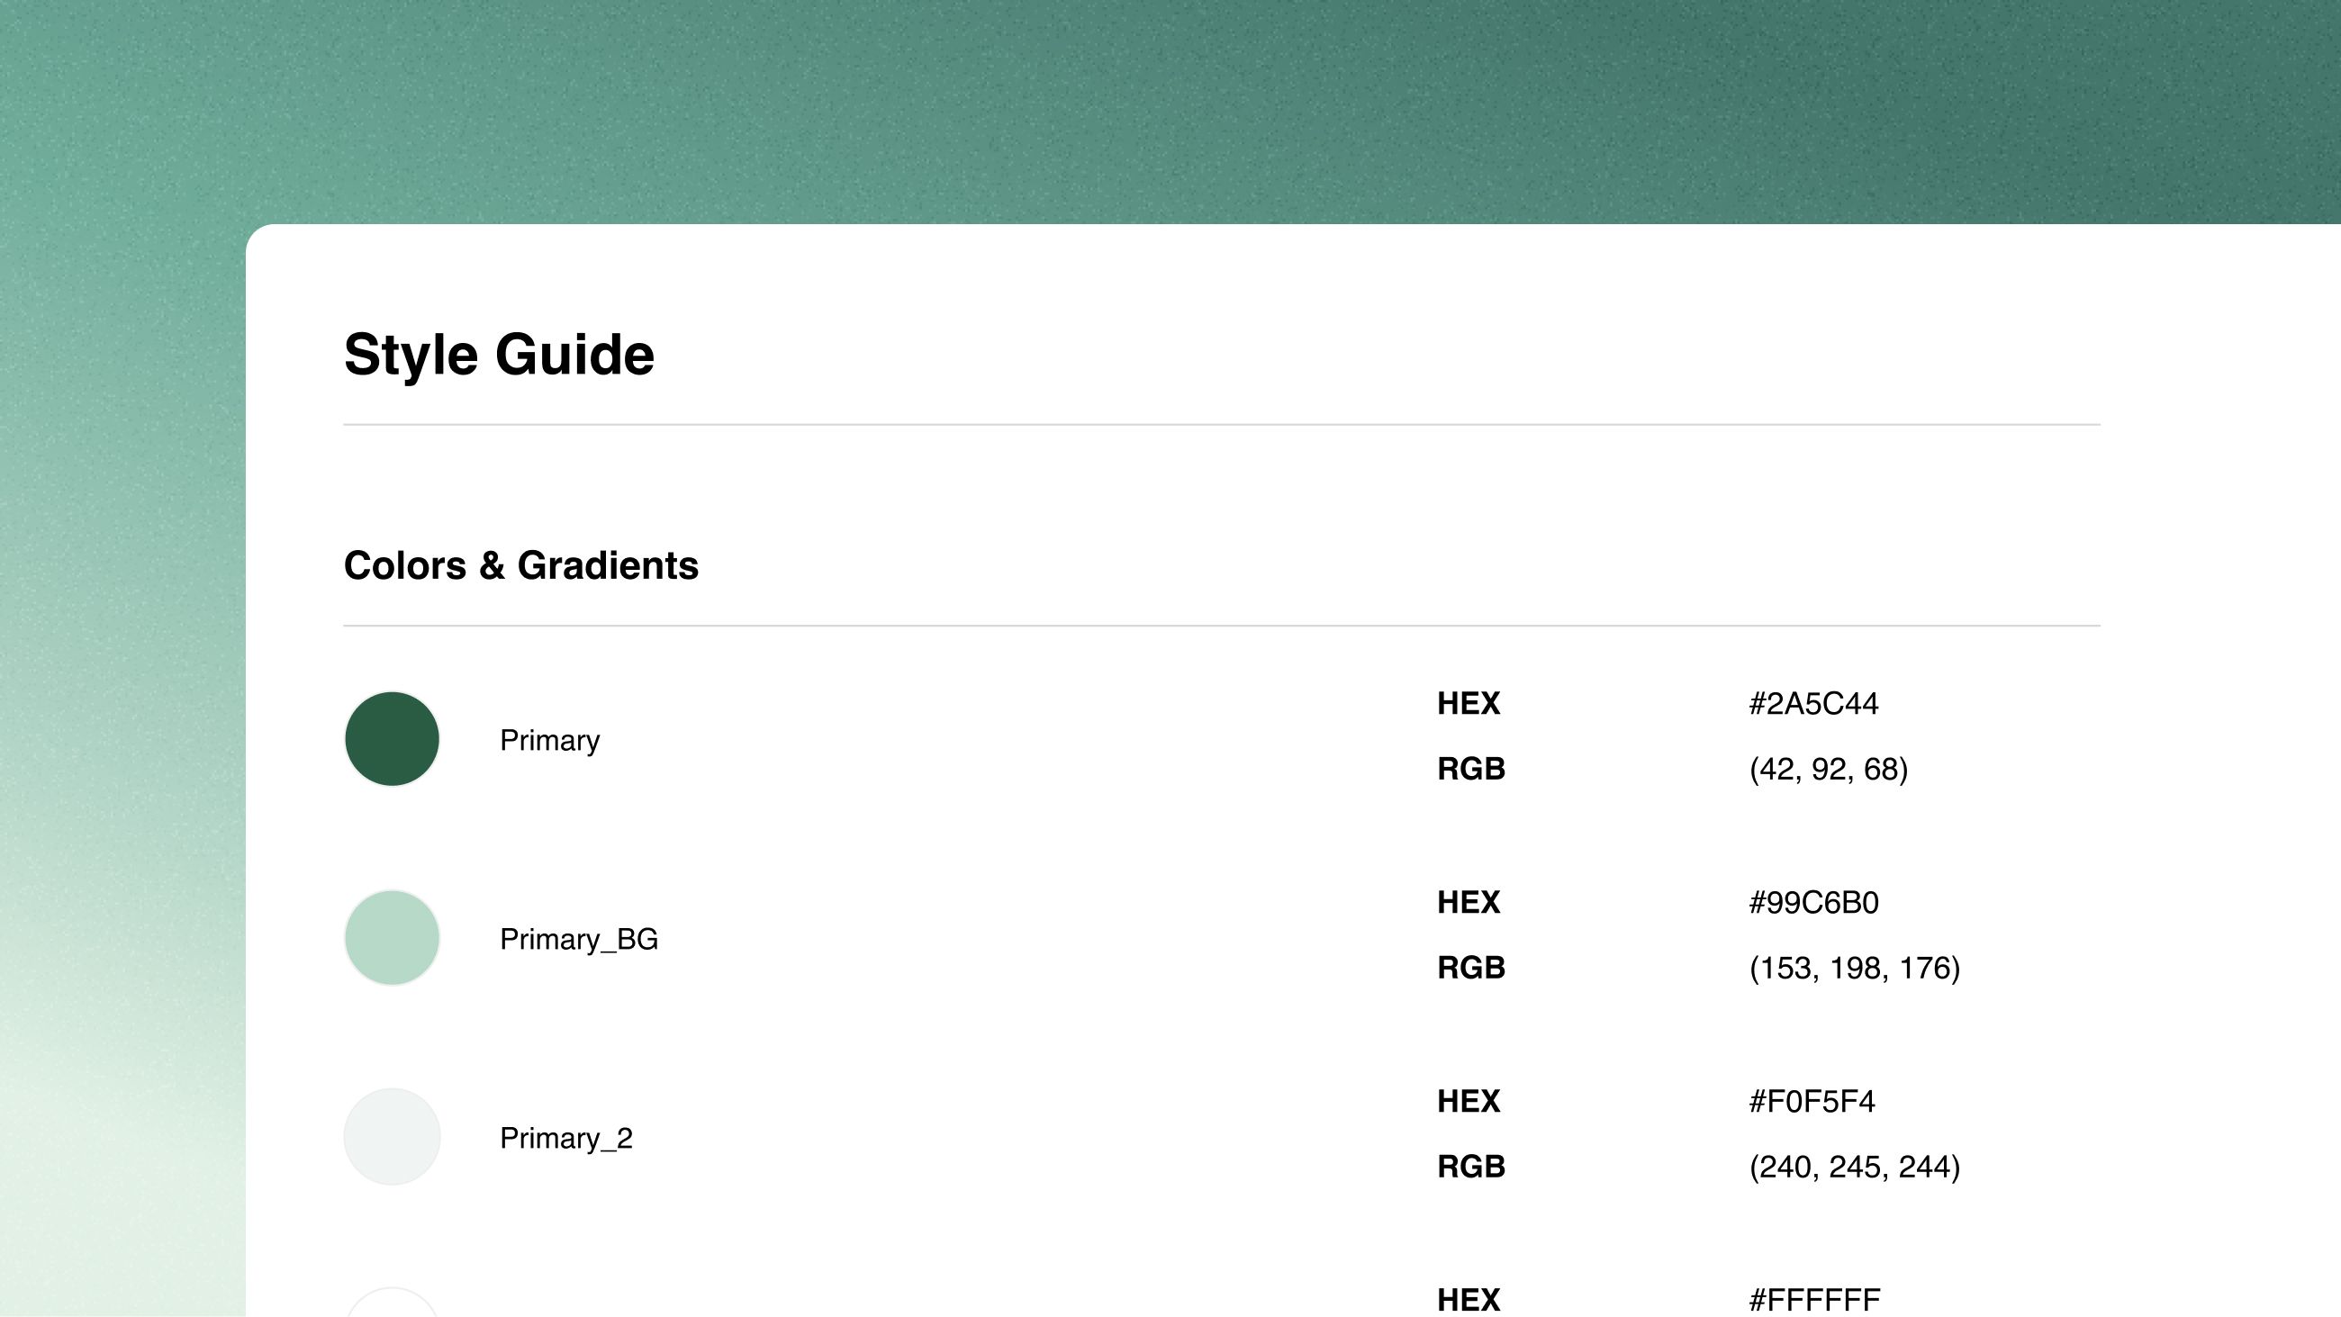Click the Primary color name label

tap(549, 740)
